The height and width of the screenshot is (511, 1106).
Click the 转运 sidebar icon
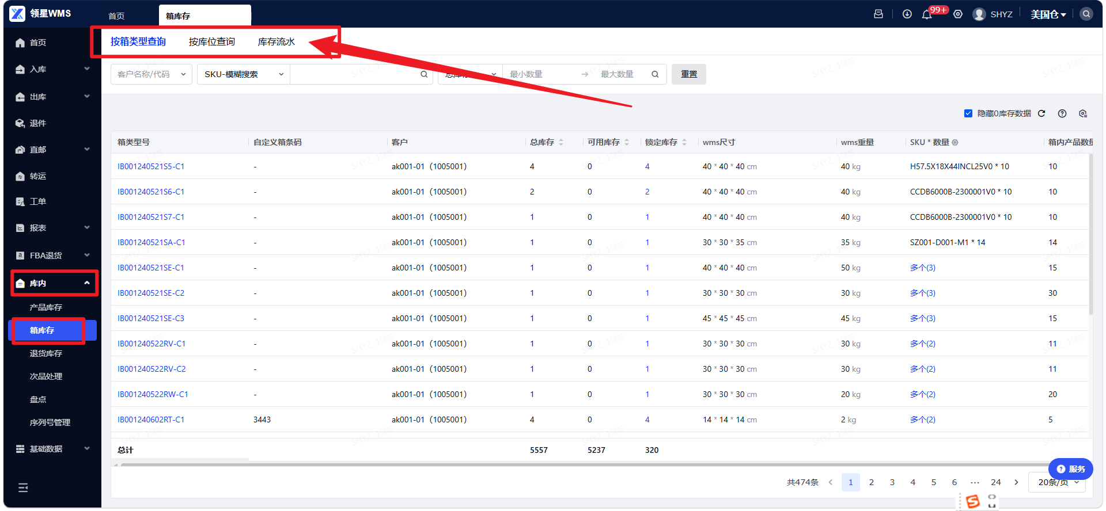(x=20, y=176)
